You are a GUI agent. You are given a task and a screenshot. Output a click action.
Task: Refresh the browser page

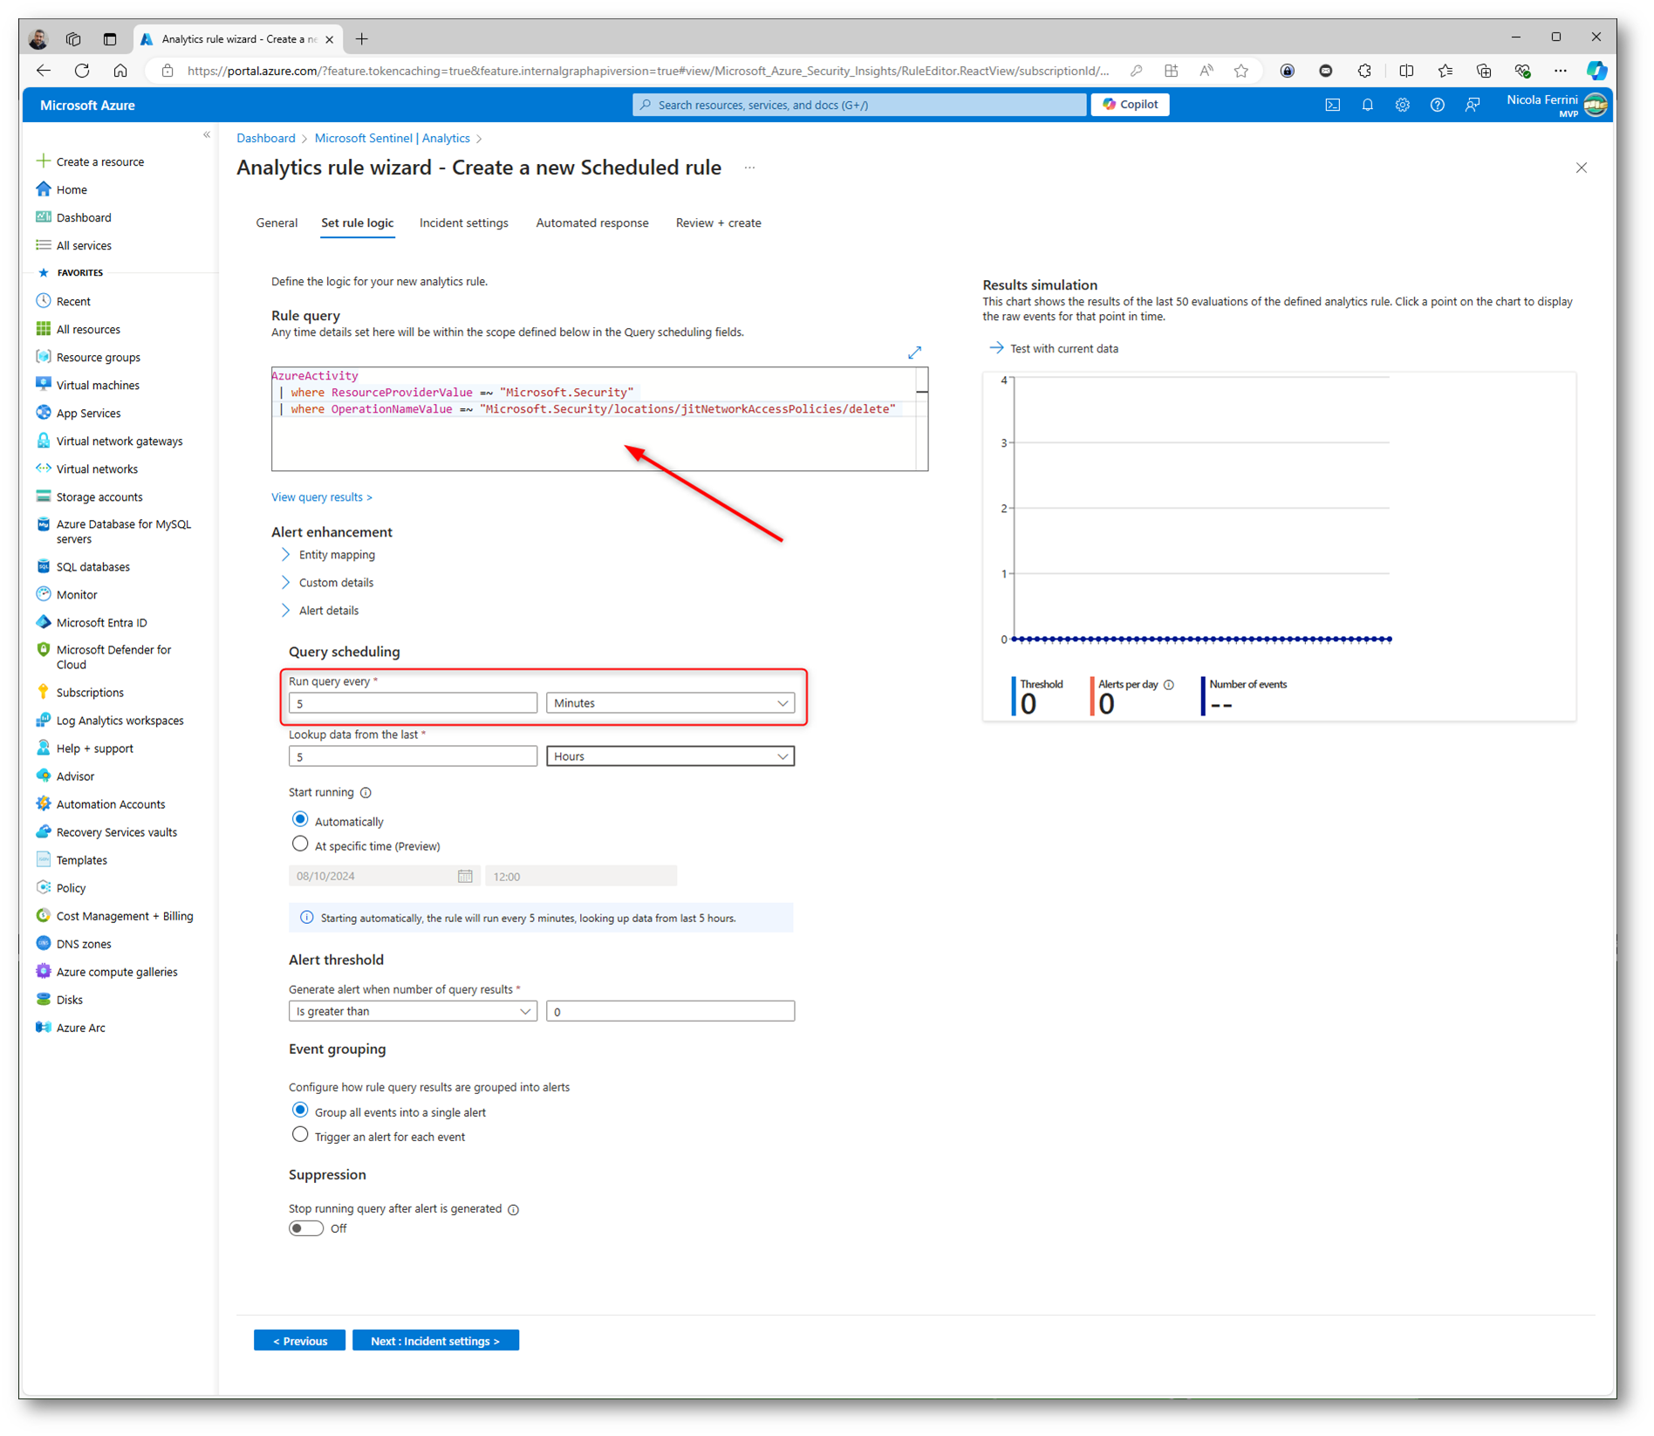tap(82, 71)
